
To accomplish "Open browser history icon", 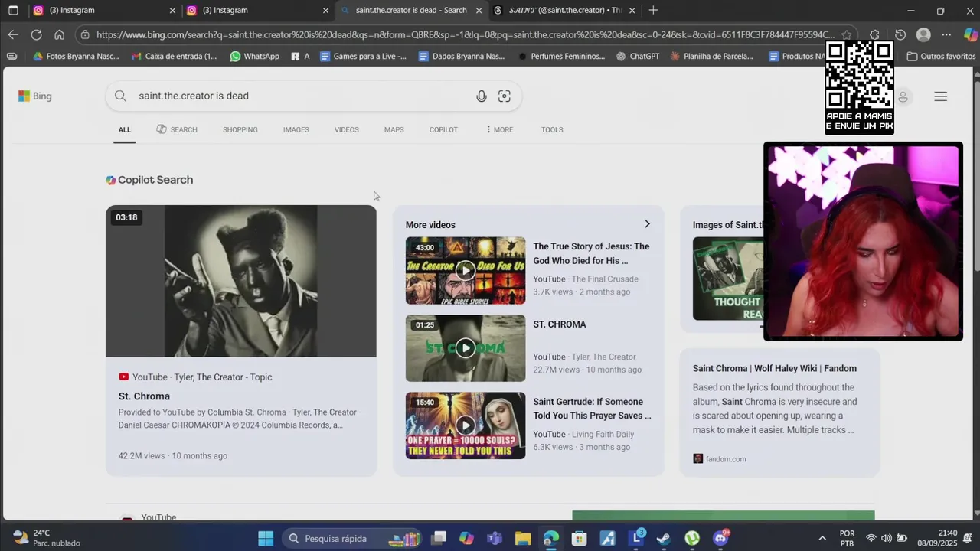I will (900, 34).
